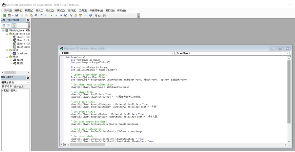Click Full Module View button at code window bottom
This screenshot has width=295, height=152.
[x=65, y=145]
